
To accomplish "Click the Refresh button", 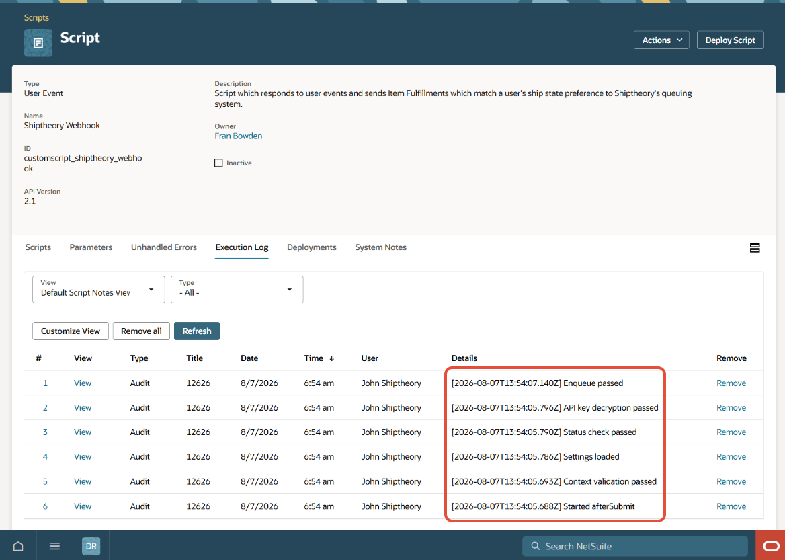I will point(197,331).
